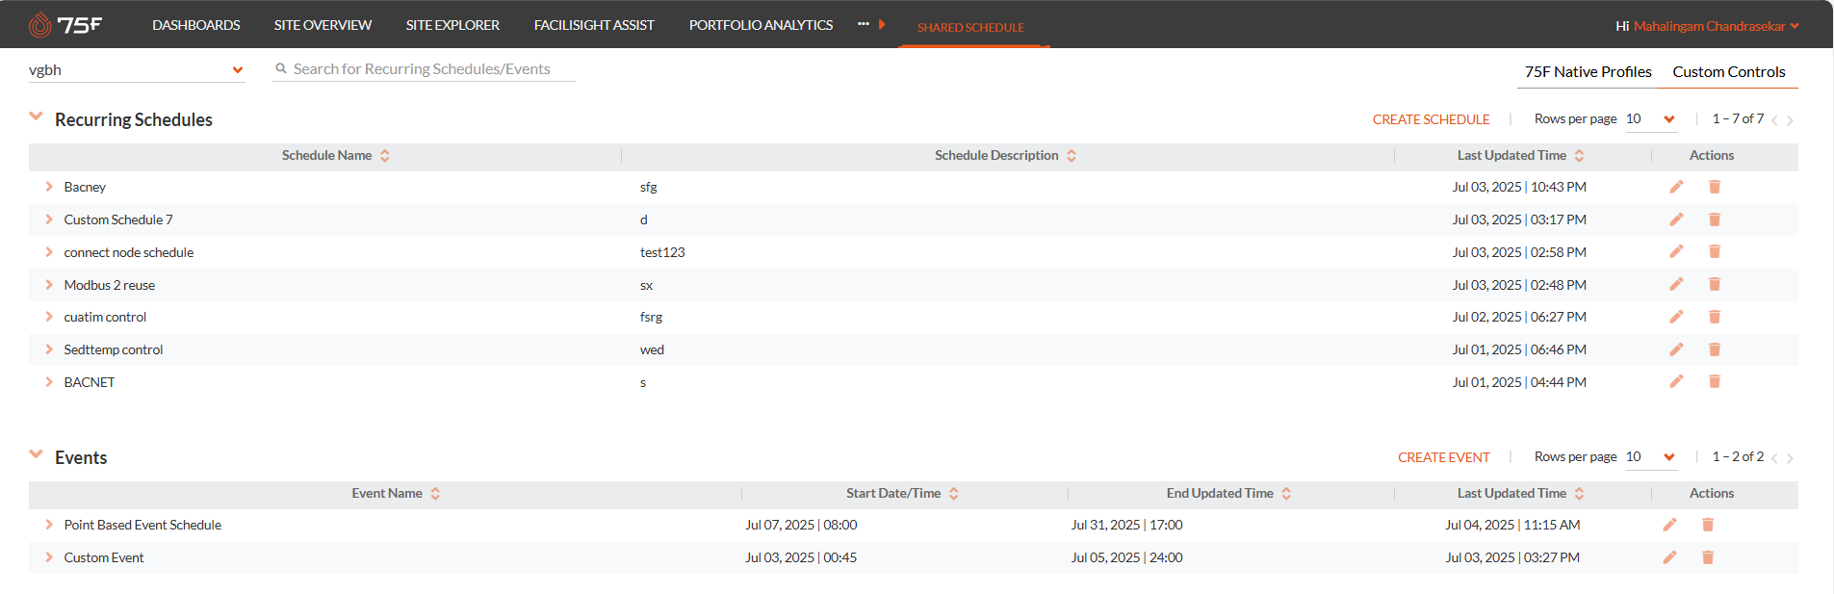
Task: Edit Sedttemp control schedule
Action: point(1676,349)
